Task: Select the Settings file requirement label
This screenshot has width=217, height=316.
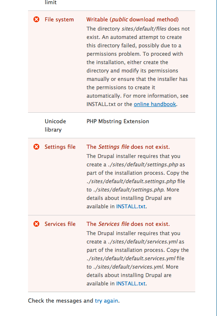Action: (x=60, y=147)
